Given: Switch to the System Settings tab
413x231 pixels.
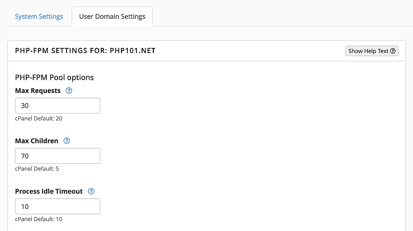Looking at the screenshot, I should coord(39,16).
